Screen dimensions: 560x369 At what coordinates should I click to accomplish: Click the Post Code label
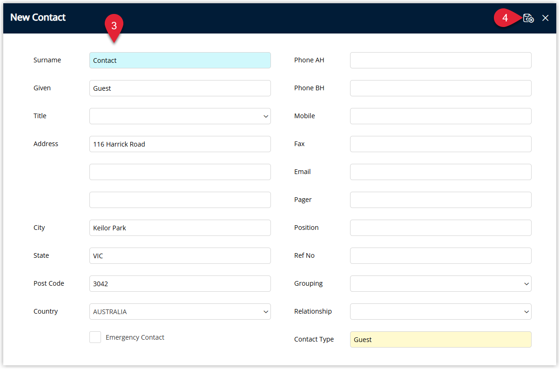point(49,283)
